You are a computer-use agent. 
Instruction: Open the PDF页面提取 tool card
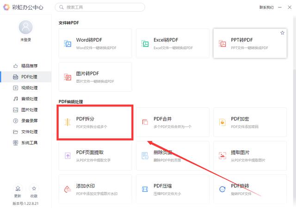pyautogui.click(x=95, y=156)
